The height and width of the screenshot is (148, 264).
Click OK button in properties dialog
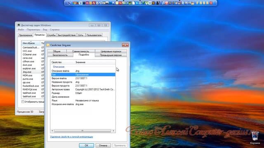pyautogui.click(x=86, y=145)
